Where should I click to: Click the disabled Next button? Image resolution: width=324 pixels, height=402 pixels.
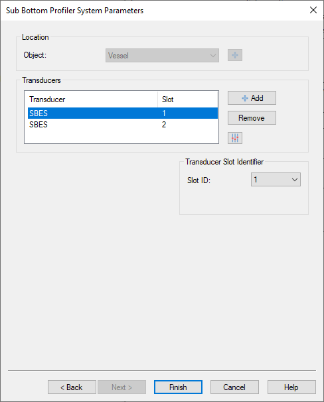click(121, 387)
